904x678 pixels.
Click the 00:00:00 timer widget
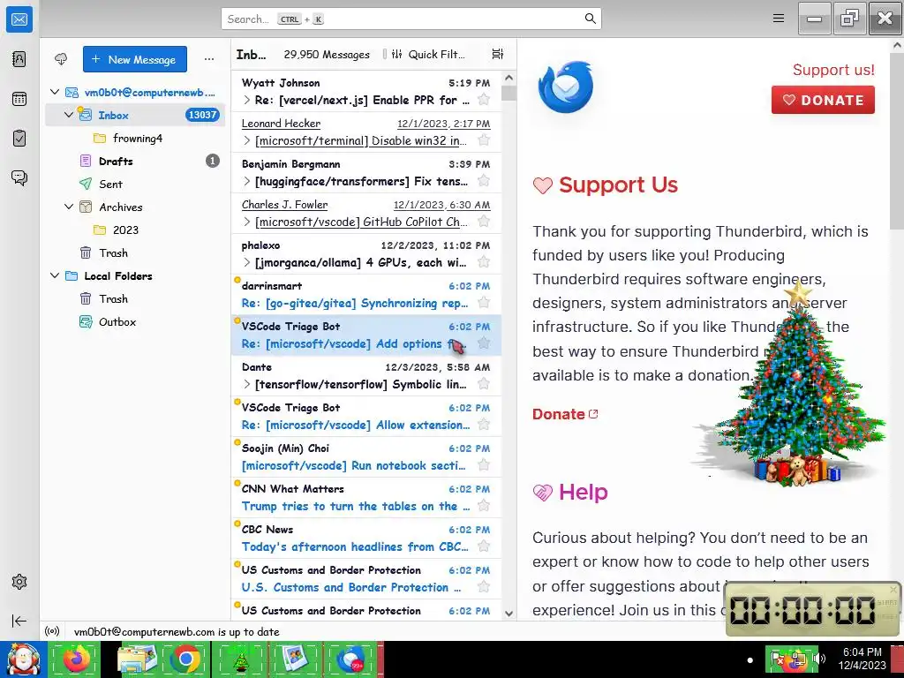[x=812, y=609]
